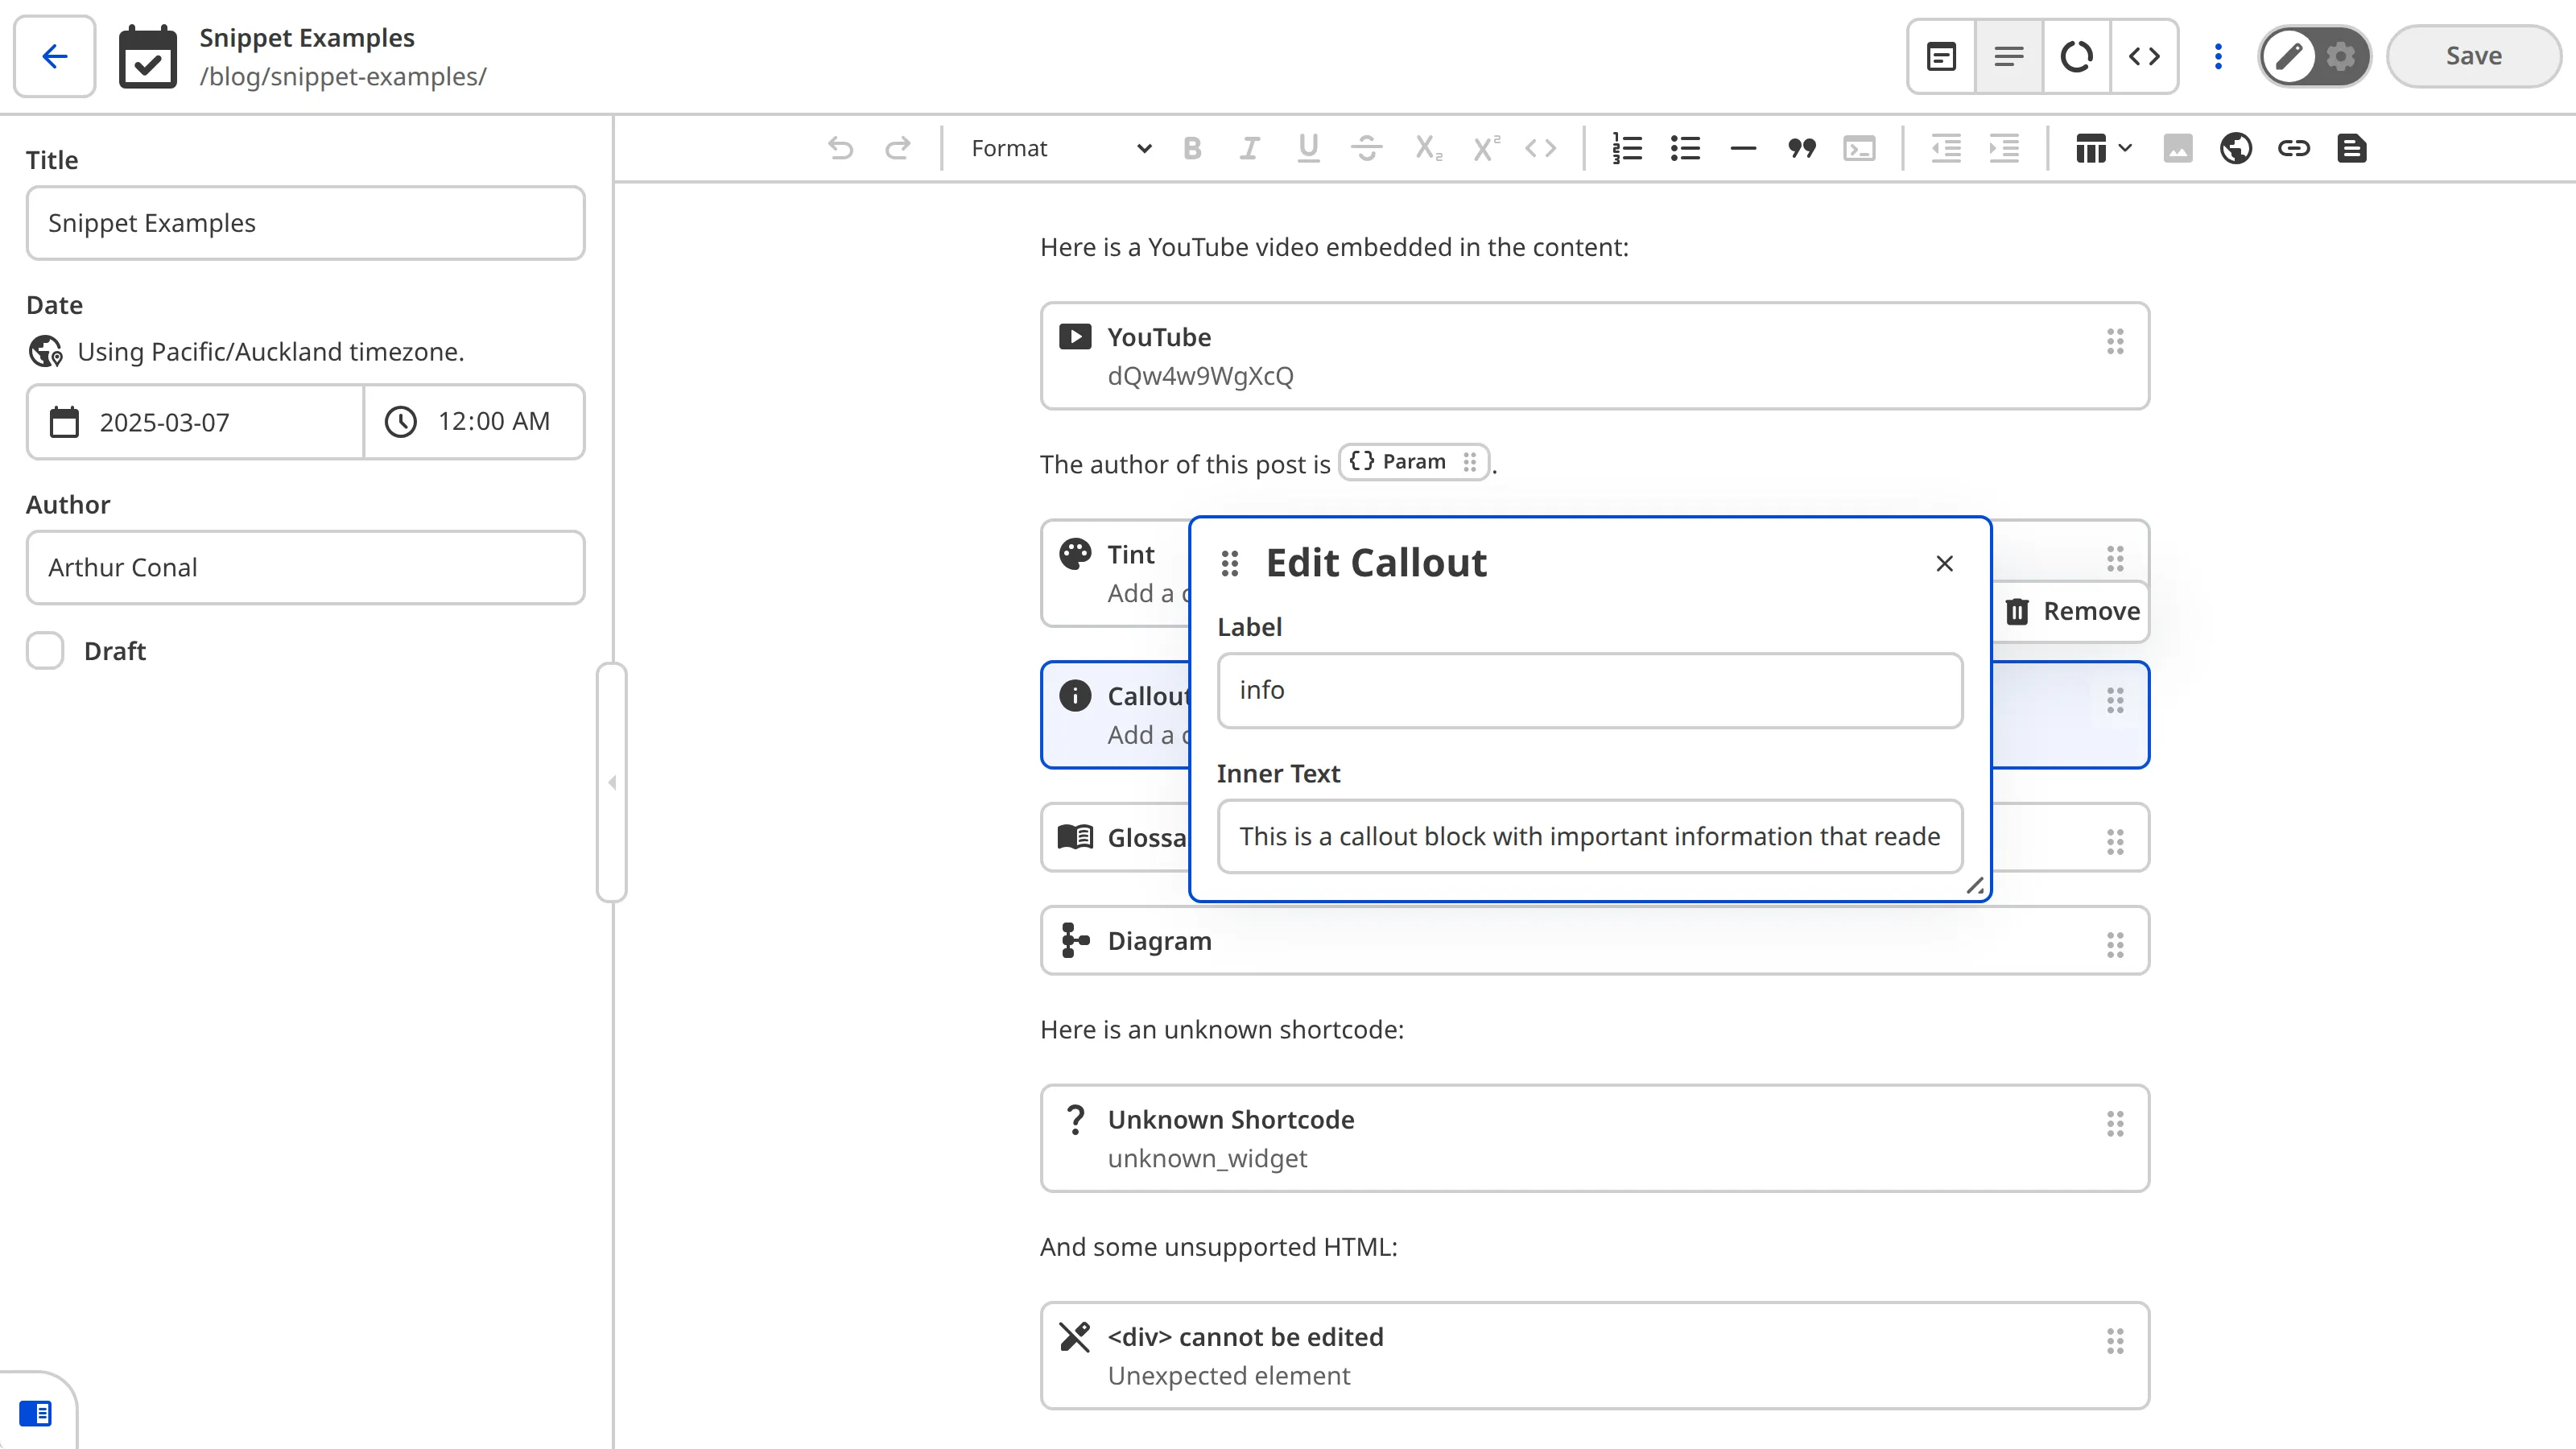Switch to data editor view
The height and width of the screenshot is (1449, 2576).
tap(2077, 56)
